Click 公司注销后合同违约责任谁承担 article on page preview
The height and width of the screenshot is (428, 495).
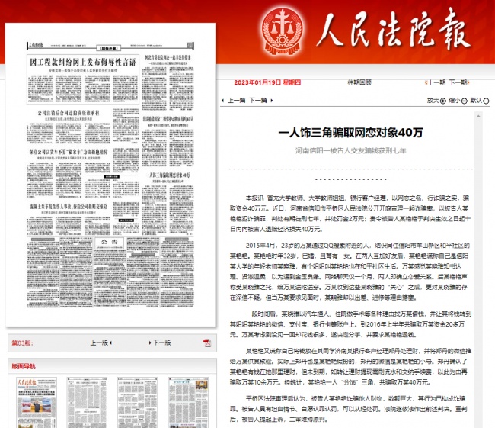69,113
